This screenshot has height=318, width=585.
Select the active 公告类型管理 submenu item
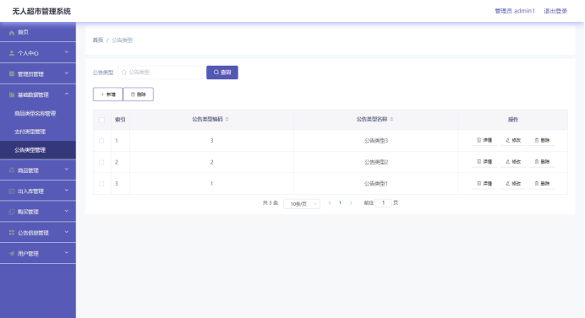coord(38,150)
